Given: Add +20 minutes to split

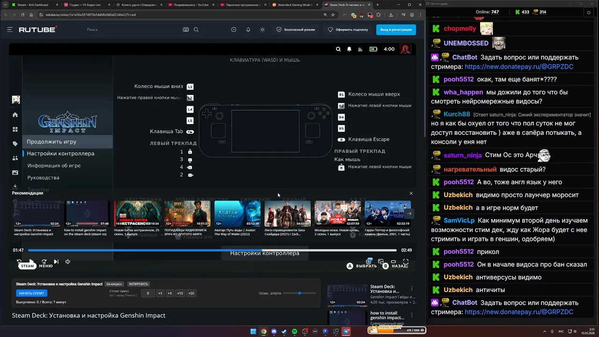Looking at the screenshot, I should (x=191, y=293).
